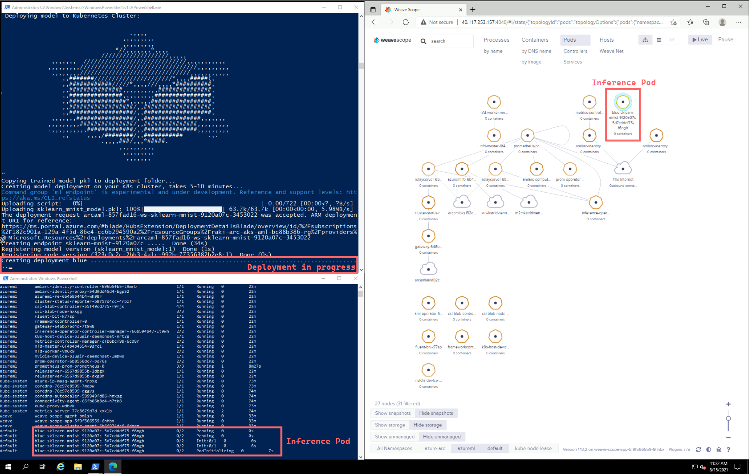Select the blue-sklearn-mnist inference pod node
Viewport: 749px width, 474px height.
point(623,102)
